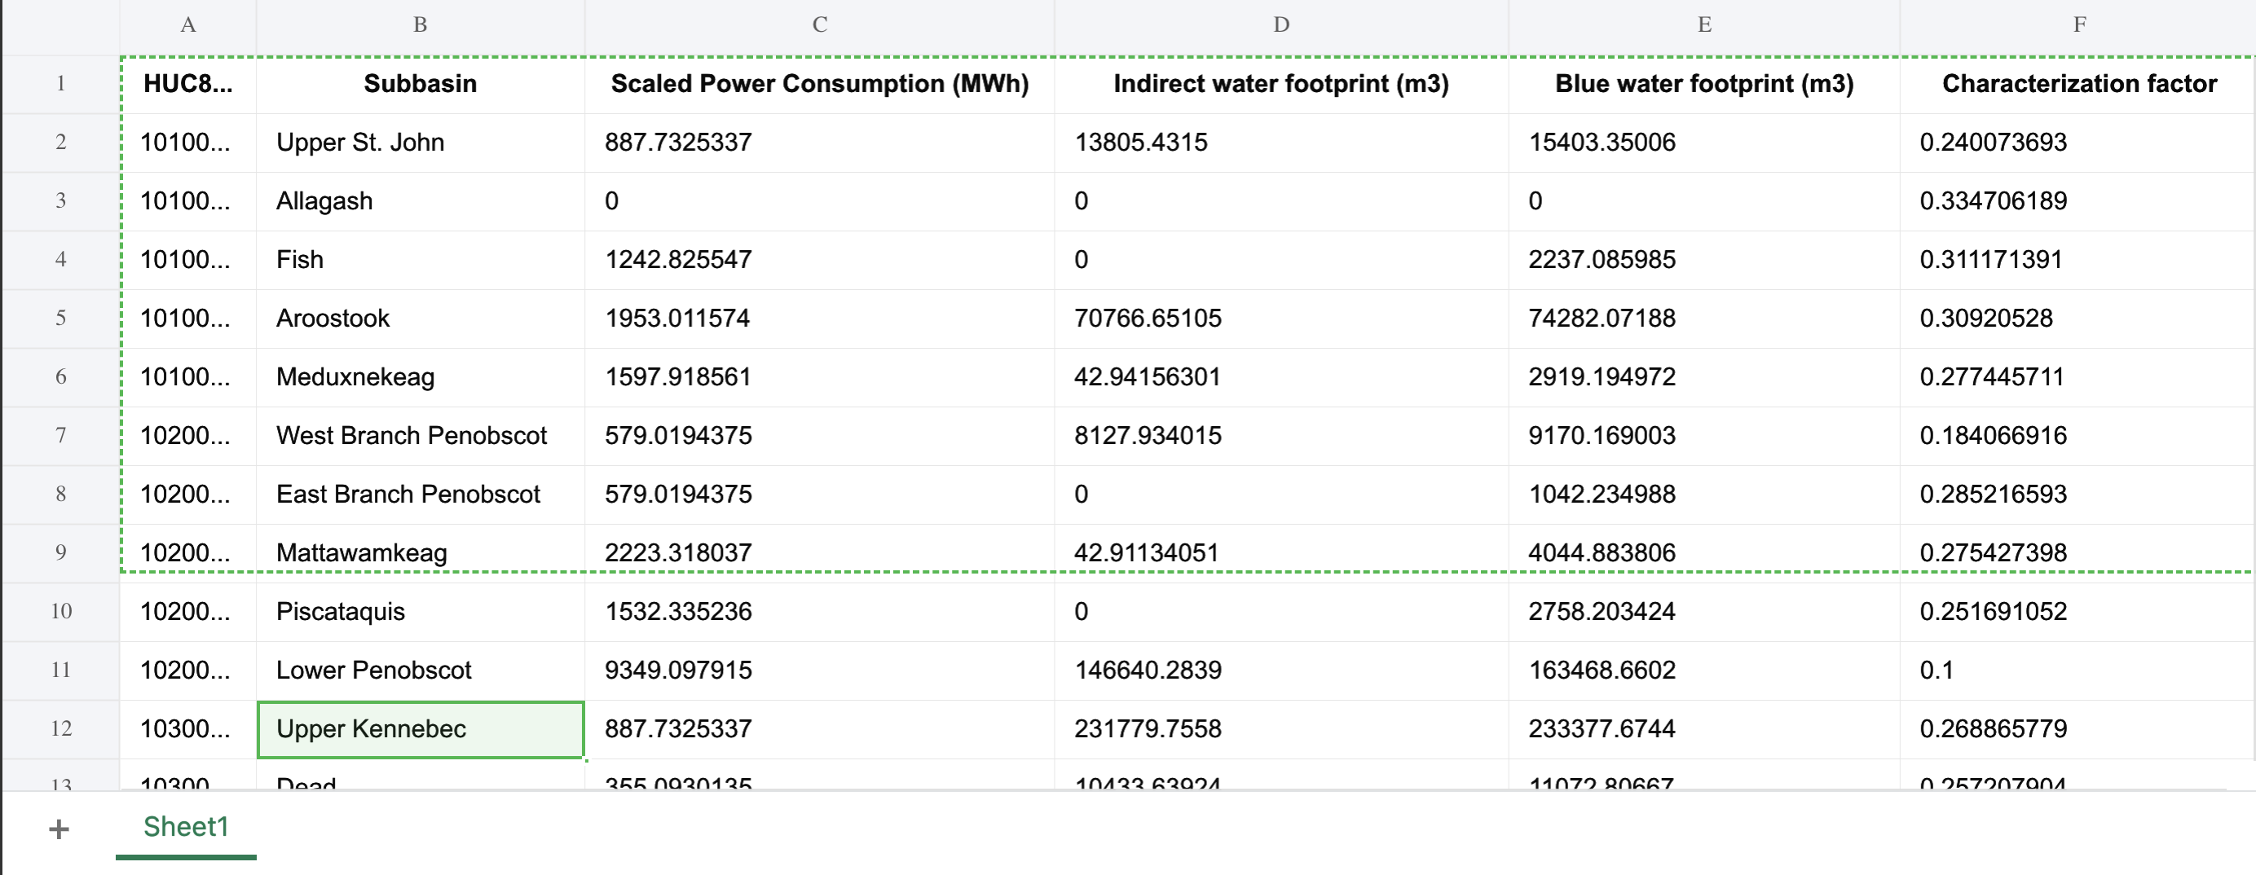Select row 10 header

click(60, 611)
